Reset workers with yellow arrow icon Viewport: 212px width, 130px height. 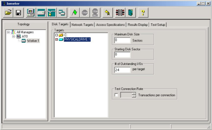(107, 13)
